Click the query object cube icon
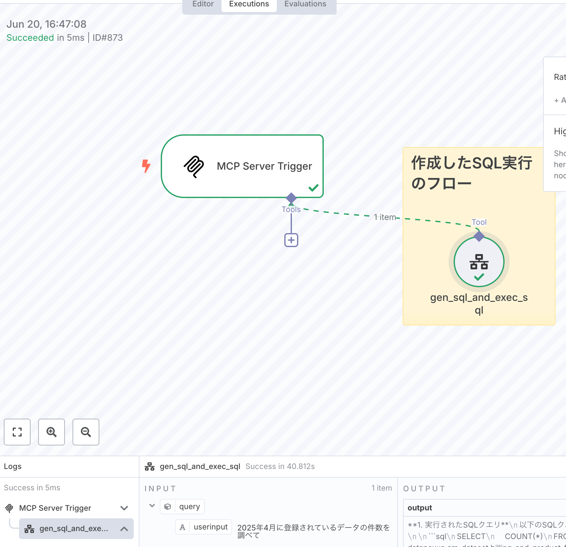Viewport: 566px width, 547px height. (168, 507)
